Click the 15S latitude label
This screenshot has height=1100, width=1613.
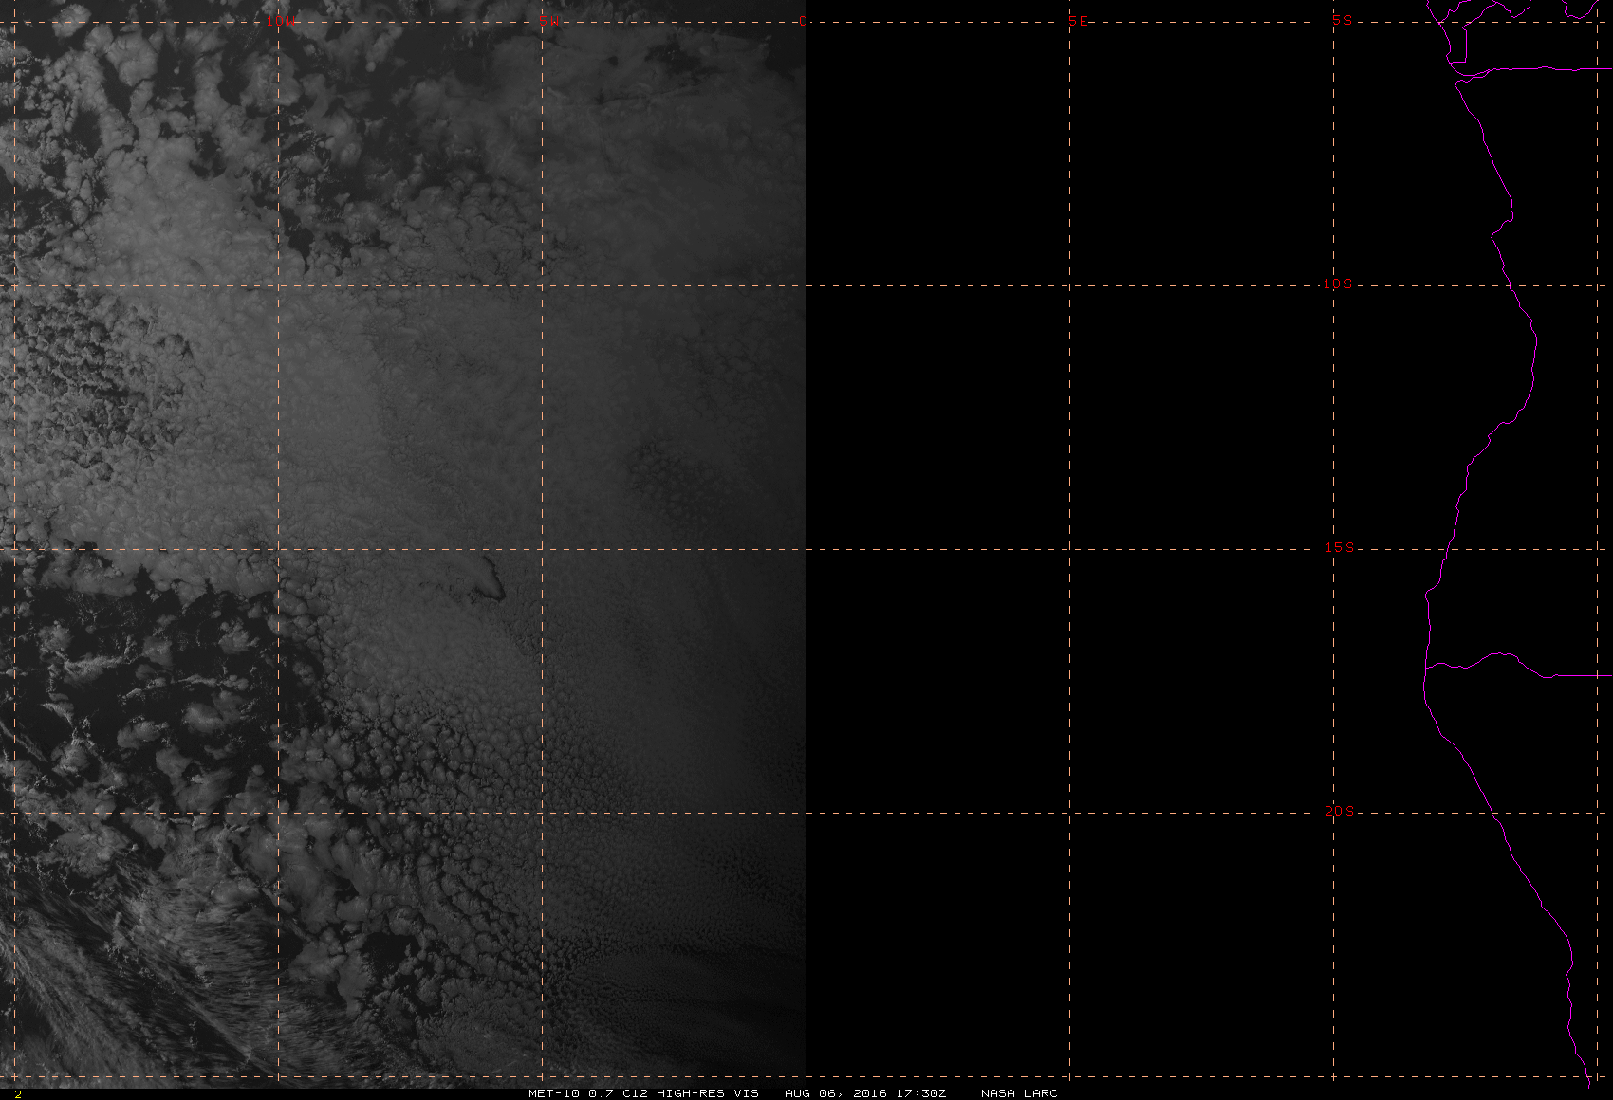[x=1339, y=547]
